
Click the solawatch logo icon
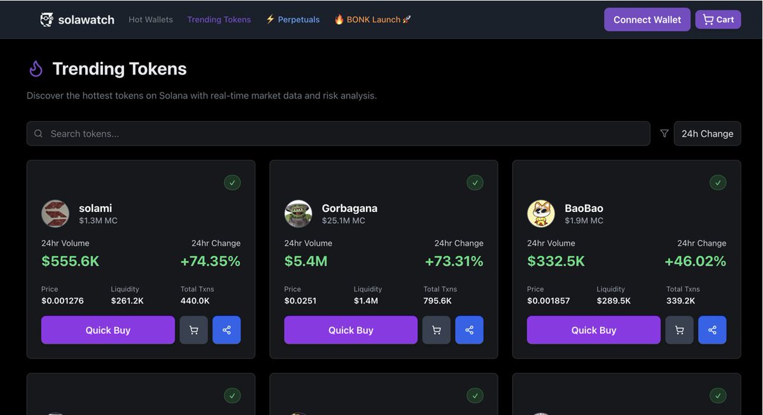pos(46,20)
